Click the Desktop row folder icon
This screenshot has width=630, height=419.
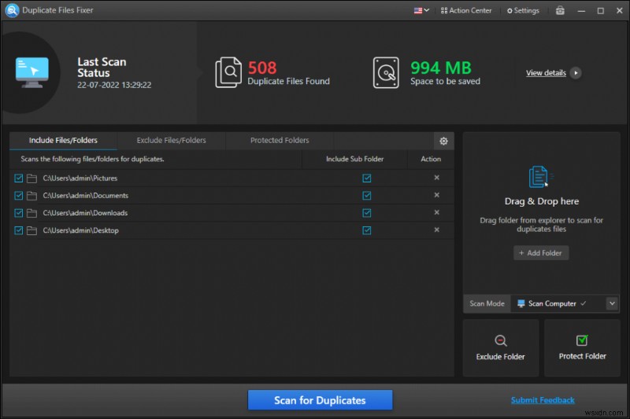(31, 230)
